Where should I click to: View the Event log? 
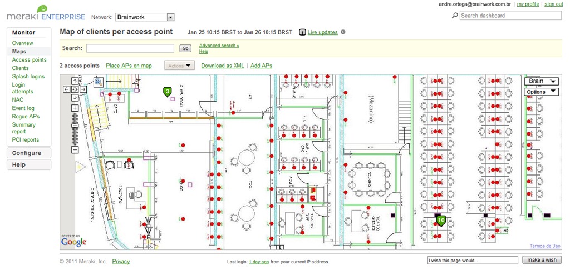23,108
